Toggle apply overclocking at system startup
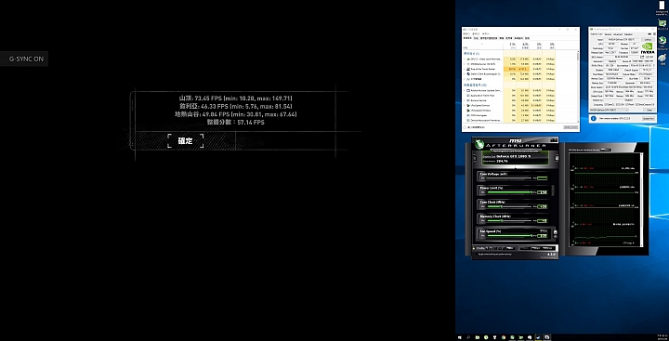Screen dimensions: 669x341 click(x=476, y=255)
